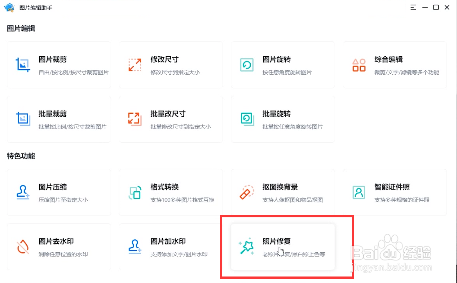
Task: Click the 图片加水印 watermark stamp icon
Action: pyautogui.click(x=134, y=247)
